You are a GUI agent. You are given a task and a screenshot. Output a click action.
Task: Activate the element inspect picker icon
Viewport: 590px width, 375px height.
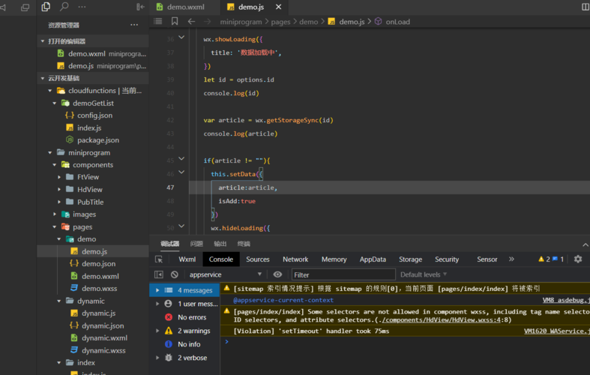[x=159, y=259]
